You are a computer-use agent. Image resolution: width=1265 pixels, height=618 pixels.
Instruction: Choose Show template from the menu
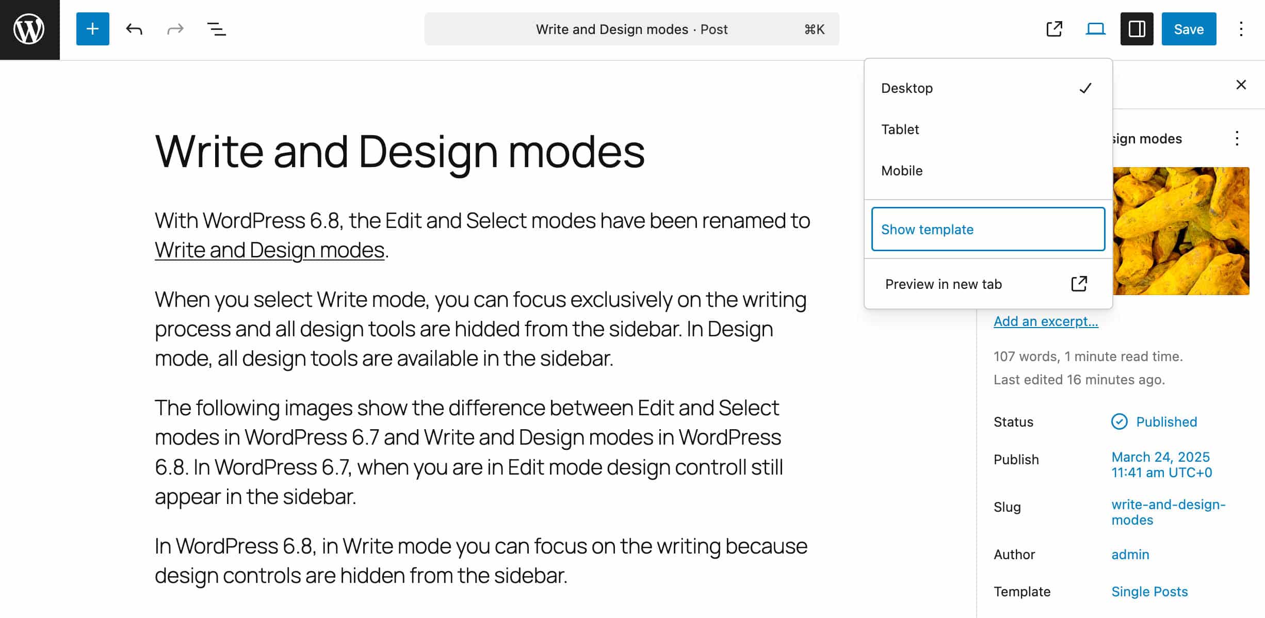pyautogui.click(x=927, y=229)
